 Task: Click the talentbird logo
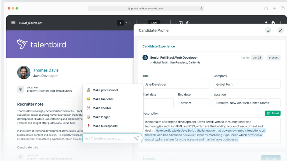42,44
